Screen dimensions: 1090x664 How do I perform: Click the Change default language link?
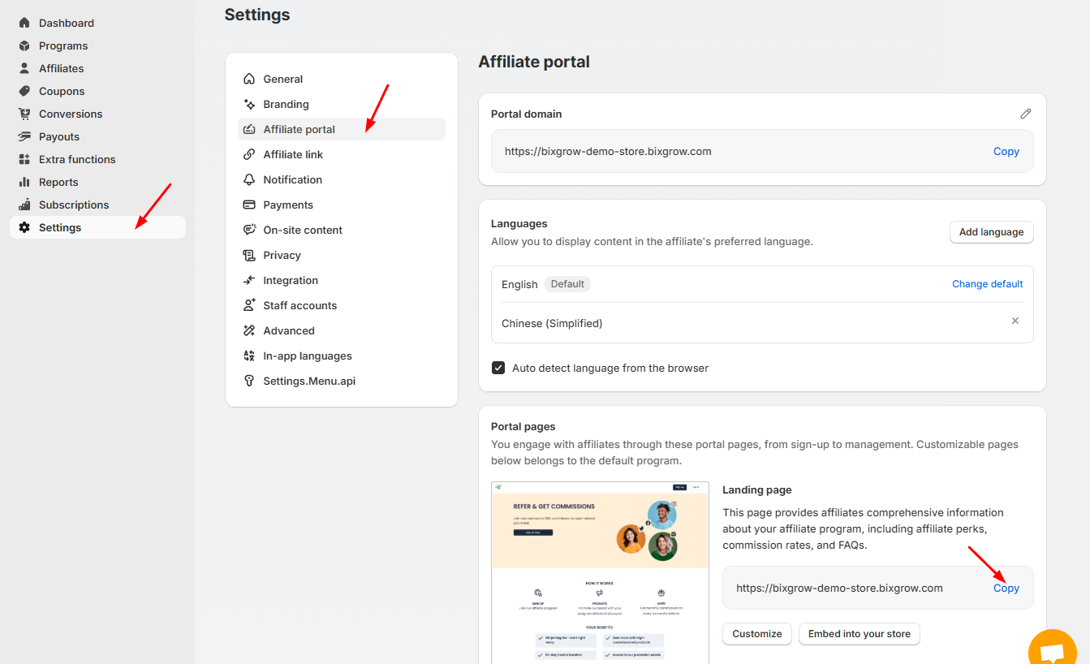pos(987,284)
